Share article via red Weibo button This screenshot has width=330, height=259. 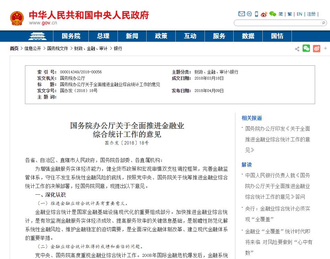pos(316,48)
